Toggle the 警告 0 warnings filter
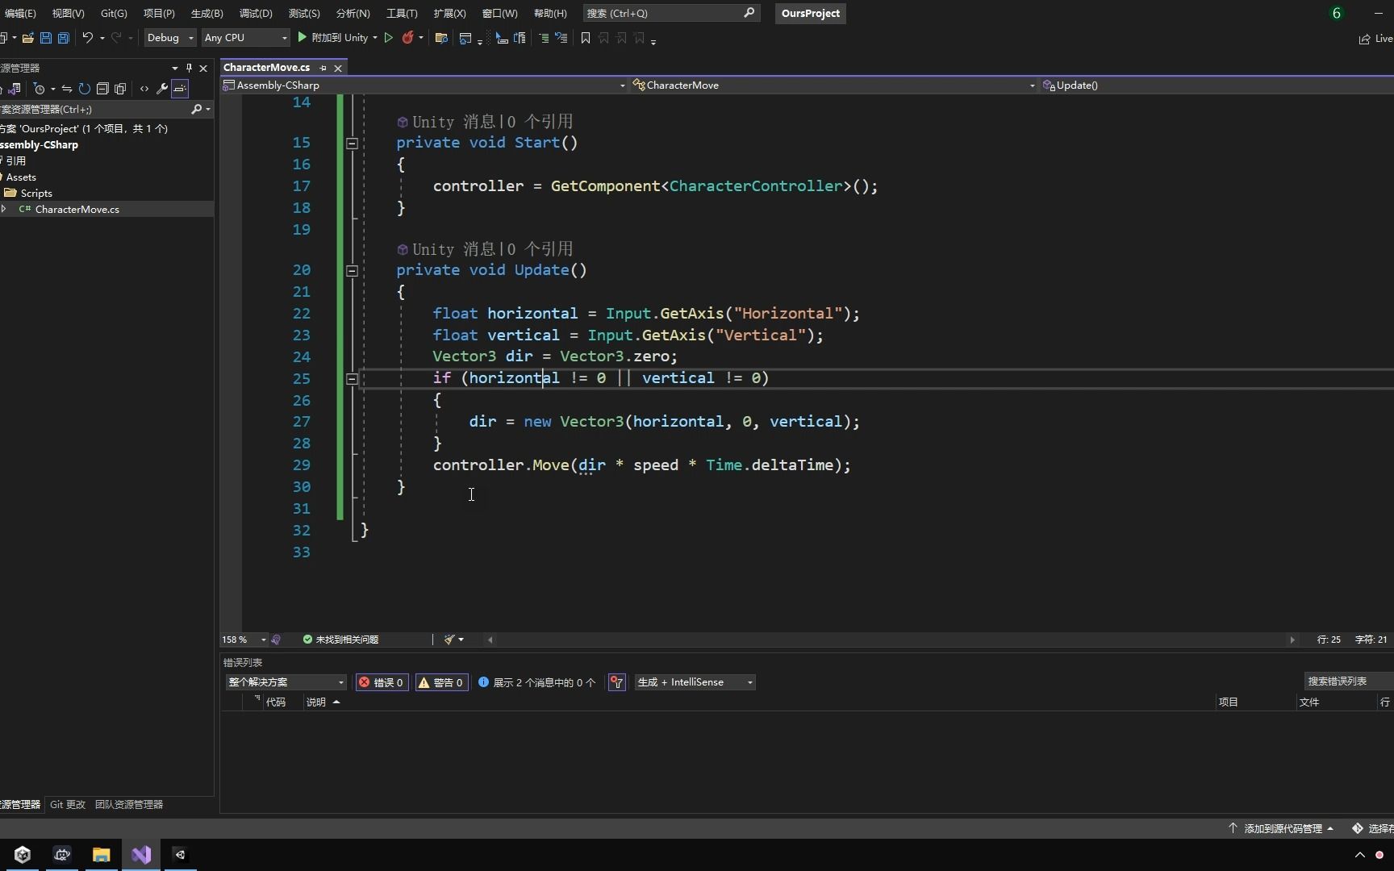 [440, 682]
